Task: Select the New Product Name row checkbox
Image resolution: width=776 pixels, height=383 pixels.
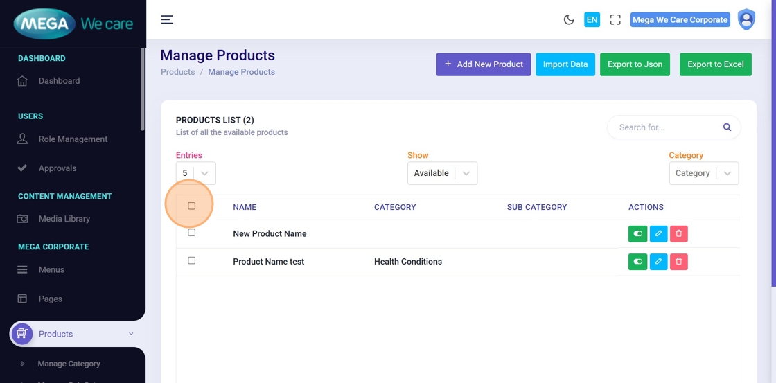Action: tap(192, 233)
